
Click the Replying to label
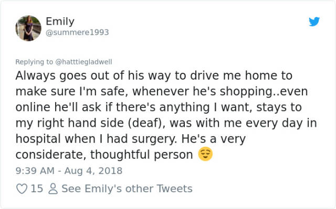click(x=34, y=62)
